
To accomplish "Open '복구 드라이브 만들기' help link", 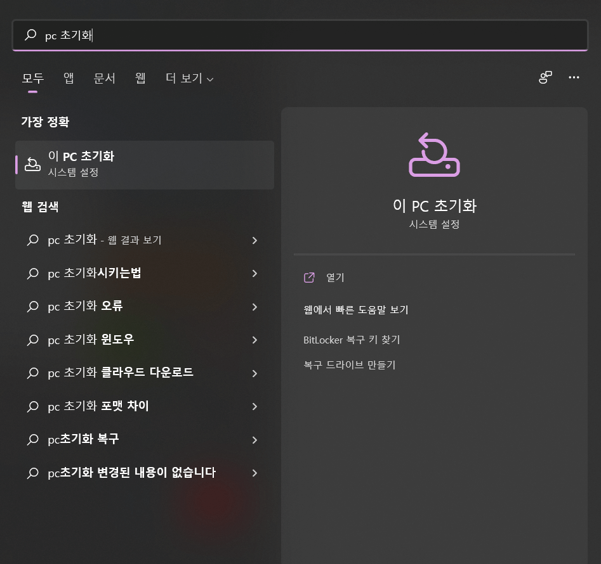I will click(x=349, y=365).
